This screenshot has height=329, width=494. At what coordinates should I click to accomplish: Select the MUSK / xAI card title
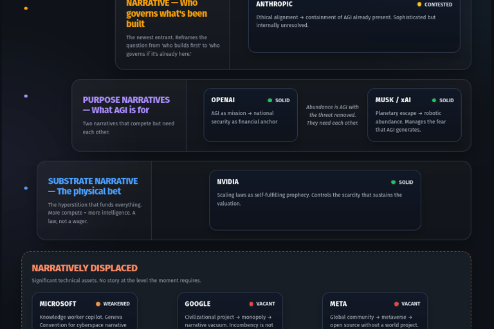click(x=393, y=100)
